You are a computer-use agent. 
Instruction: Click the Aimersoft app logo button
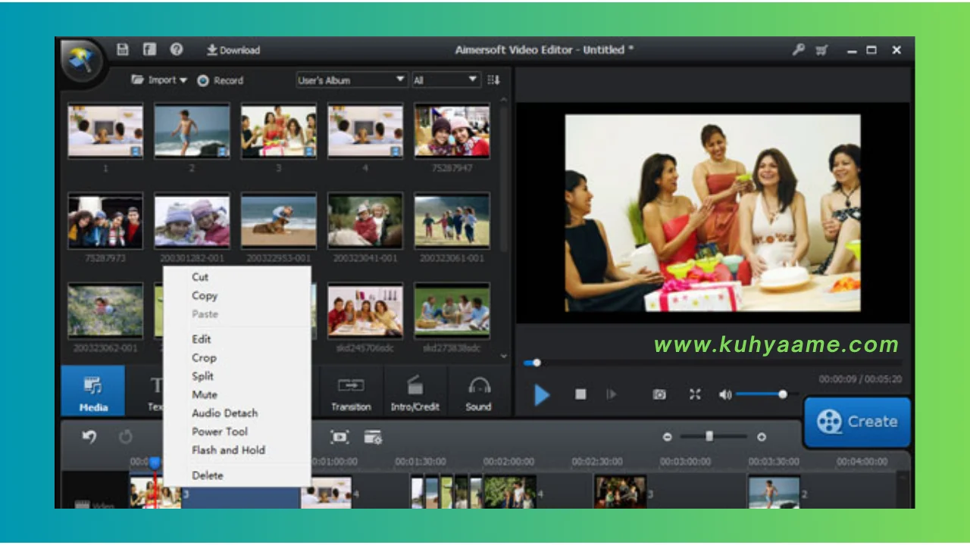82,61
